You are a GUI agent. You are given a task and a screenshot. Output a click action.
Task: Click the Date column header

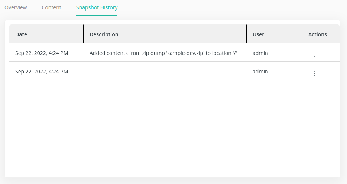coord(21,34)
